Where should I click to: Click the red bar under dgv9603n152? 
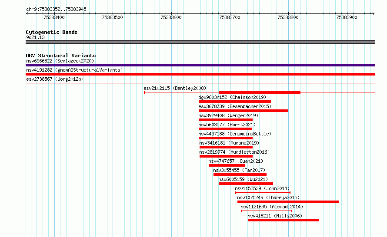(x=235, y=102)
